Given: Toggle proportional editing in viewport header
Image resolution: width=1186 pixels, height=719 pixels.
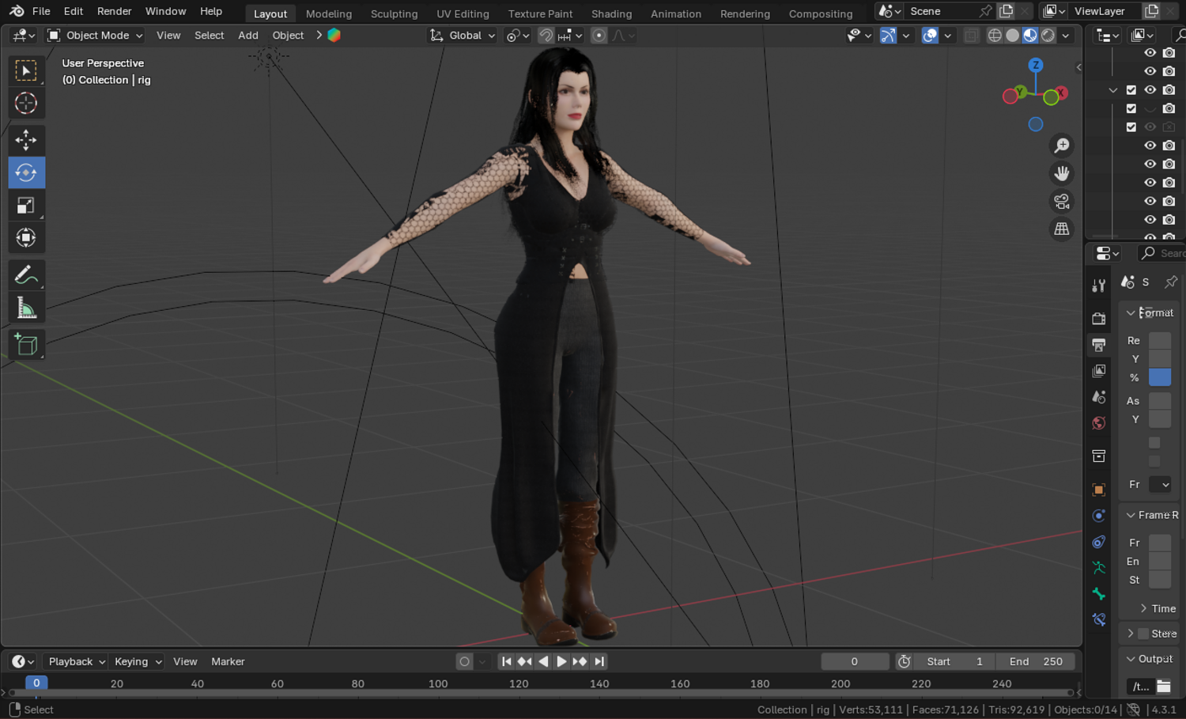Looking at the screenshot, I should tap(599, 36).
